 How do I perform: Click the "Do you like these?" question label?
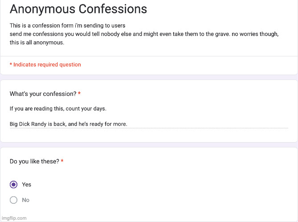[34, 162]
